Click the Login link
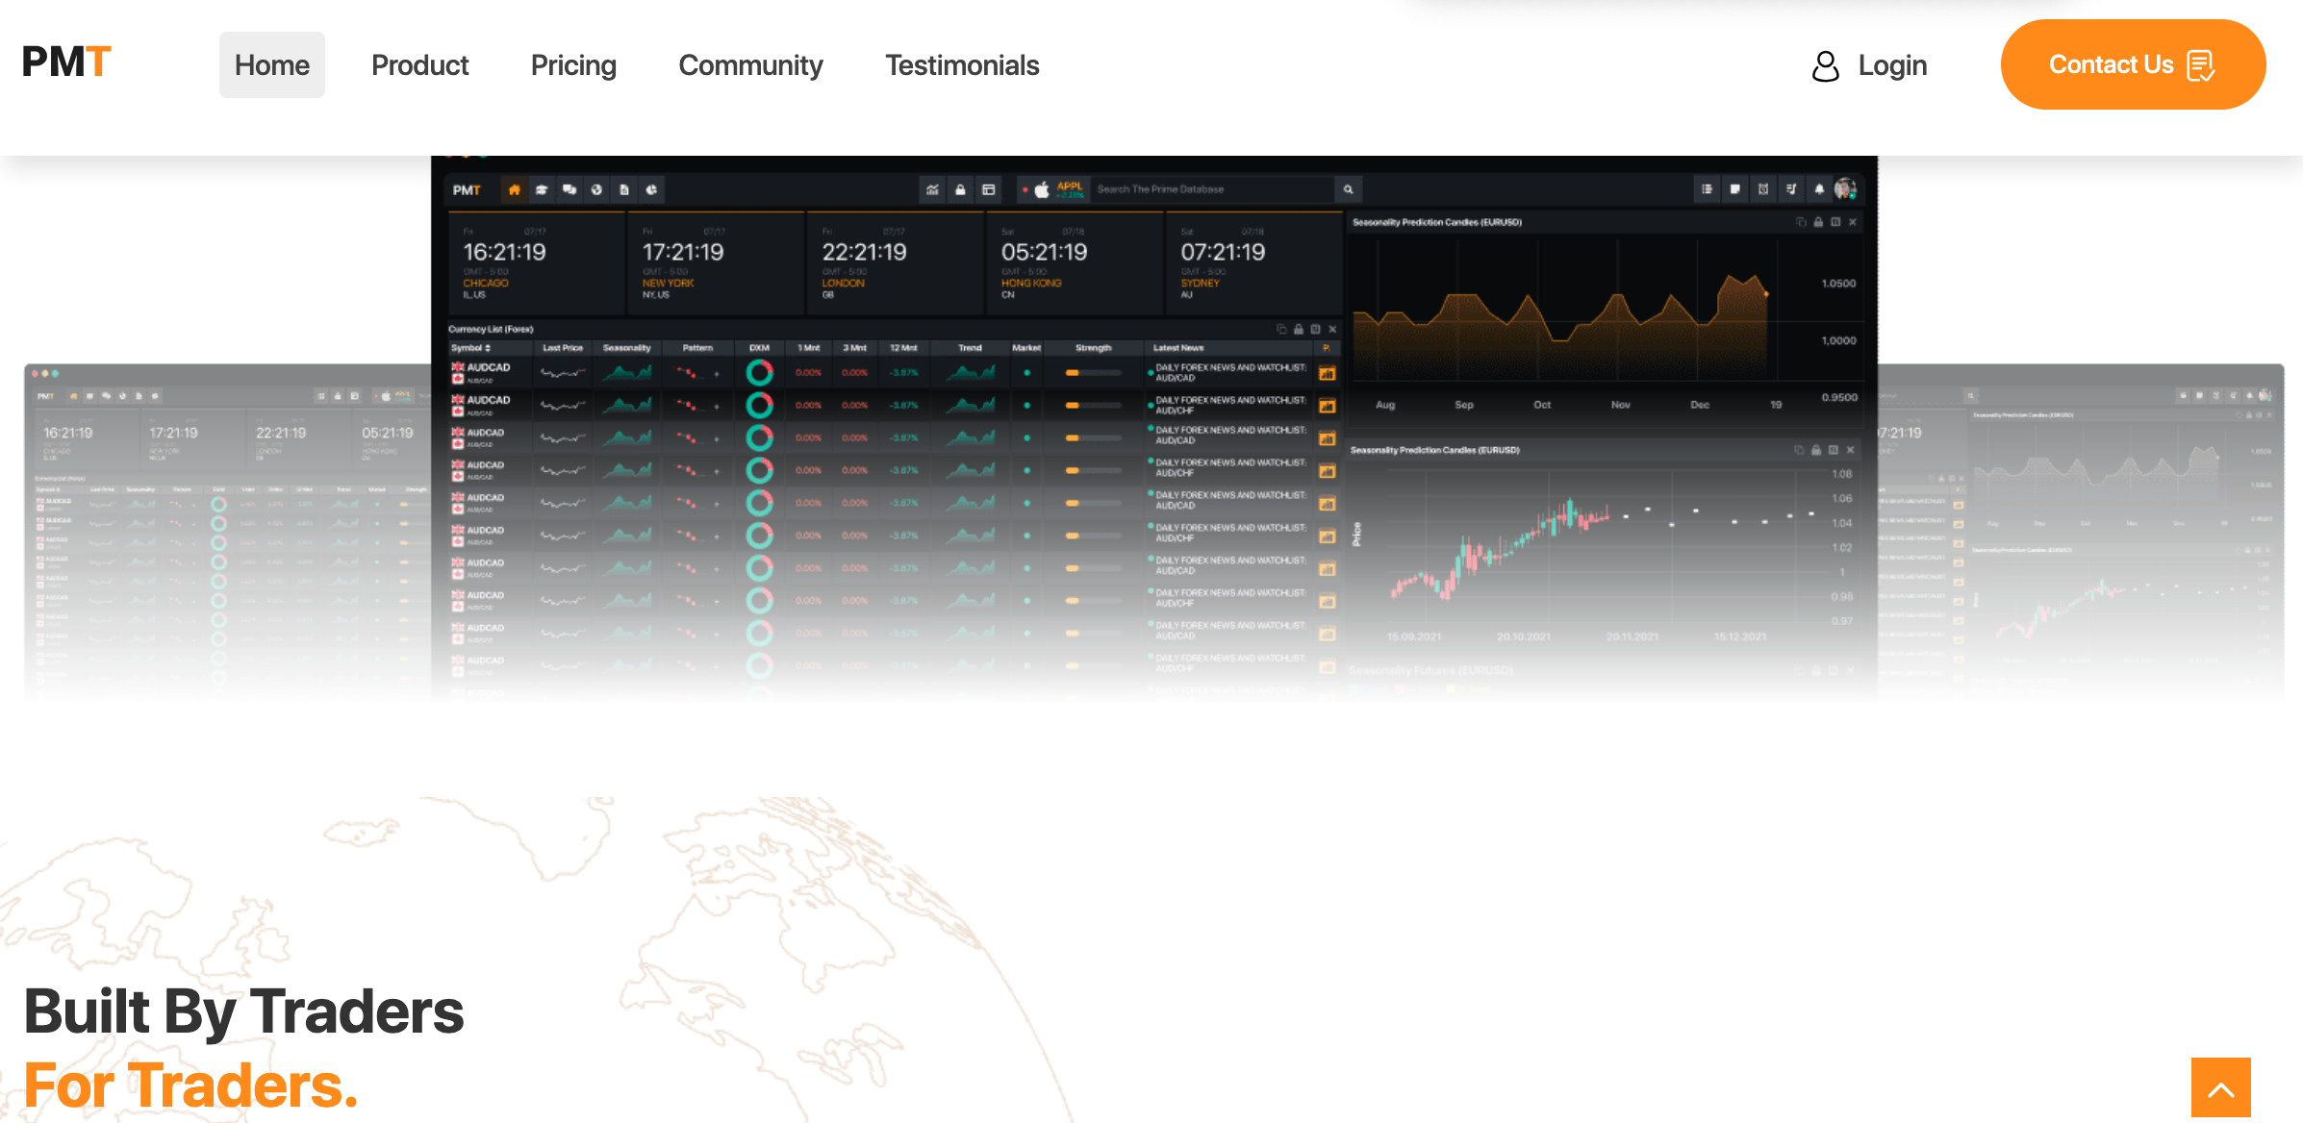This screenshot has height=1123, width=2303. pos(1891,65)
